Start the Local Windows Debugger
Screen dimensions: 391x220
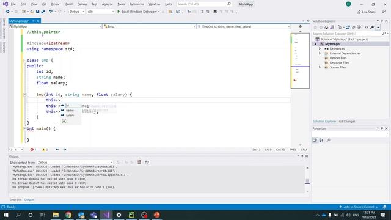139,12
